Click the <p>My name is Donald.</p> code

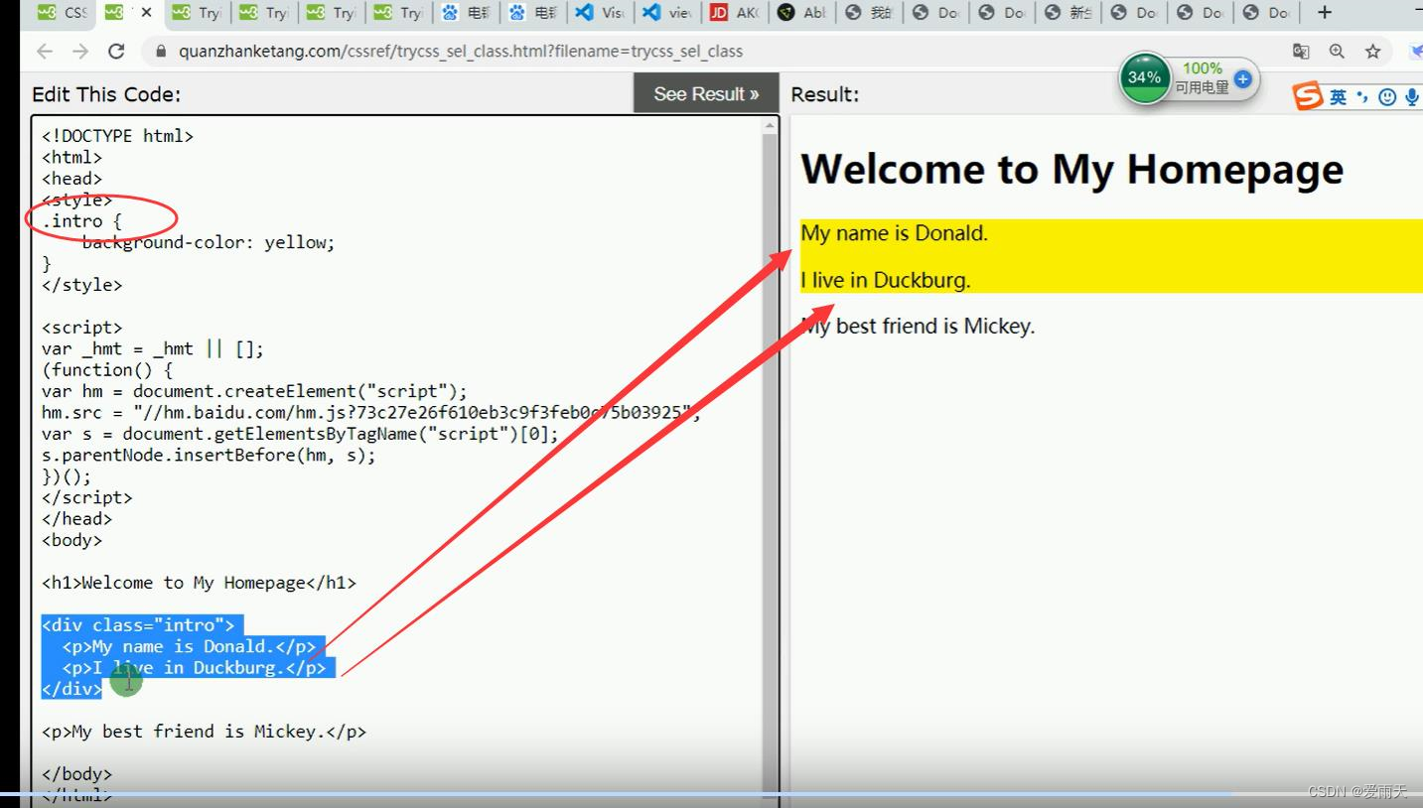coord(189,646)
